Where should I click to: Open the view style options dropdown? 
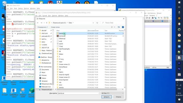click(x=115, y=27)
